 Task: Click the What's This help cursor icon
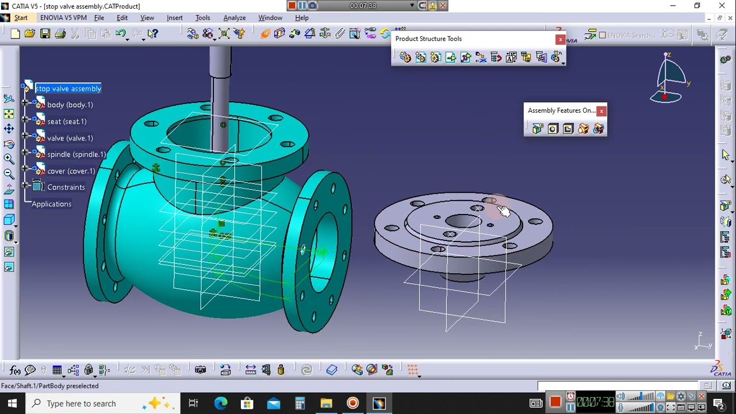[x=152, y=34]
